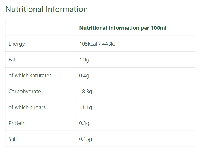The width and height of the screenshot is (202, 153).
Task: Click the 0.15g salt value
Action: [85, 139]
